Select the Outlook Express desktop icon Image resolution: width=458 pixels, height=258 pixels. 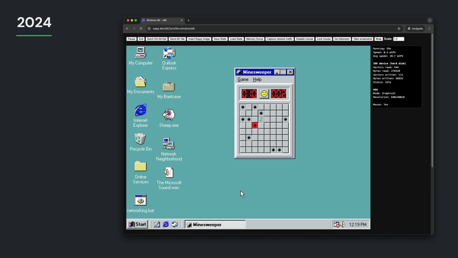pyautogui.click(x=169, y=54)
